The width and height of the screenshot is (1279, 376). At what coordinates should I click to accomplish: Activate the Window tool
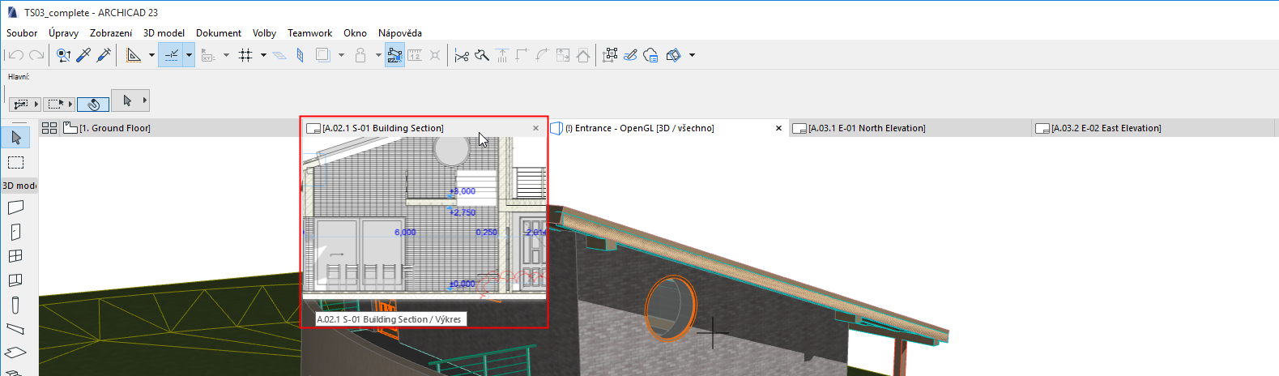[15, 256]
